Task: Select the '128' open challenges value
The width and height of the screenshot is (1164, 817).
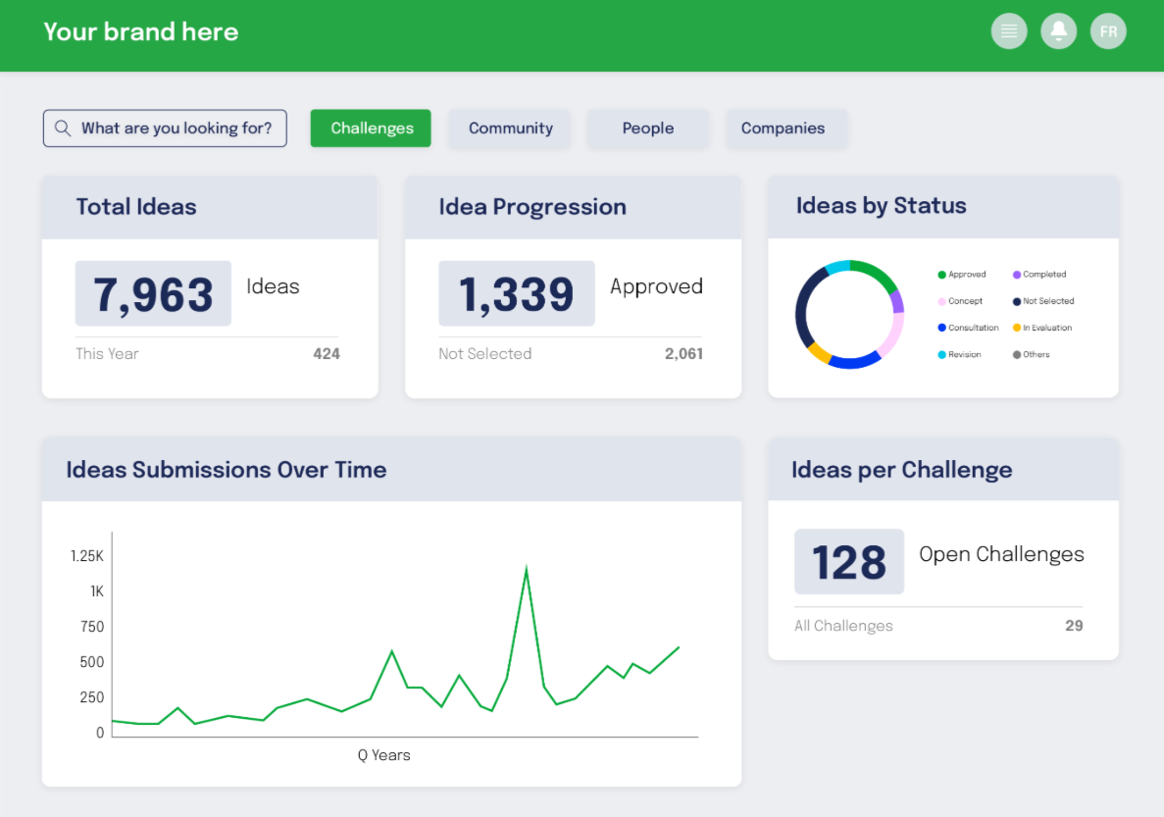Action: (849, 561)
